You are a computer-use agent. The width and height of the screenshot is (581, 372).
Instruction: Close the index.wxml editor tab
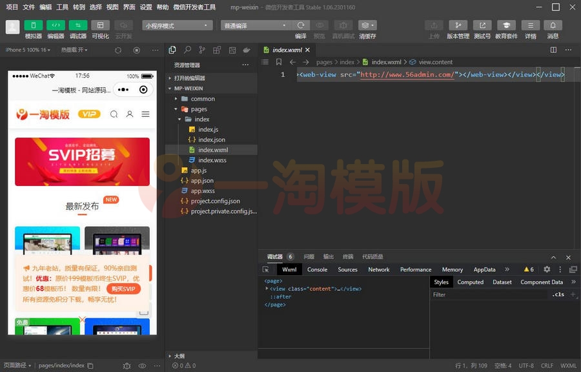click(307, 50)
